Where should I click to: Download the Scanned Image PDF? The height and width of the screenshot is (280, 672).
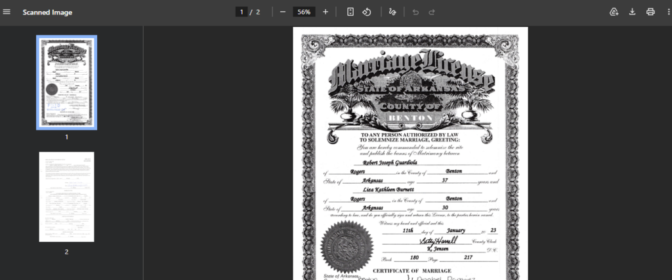pyautogui.click(x=633, y=12)
